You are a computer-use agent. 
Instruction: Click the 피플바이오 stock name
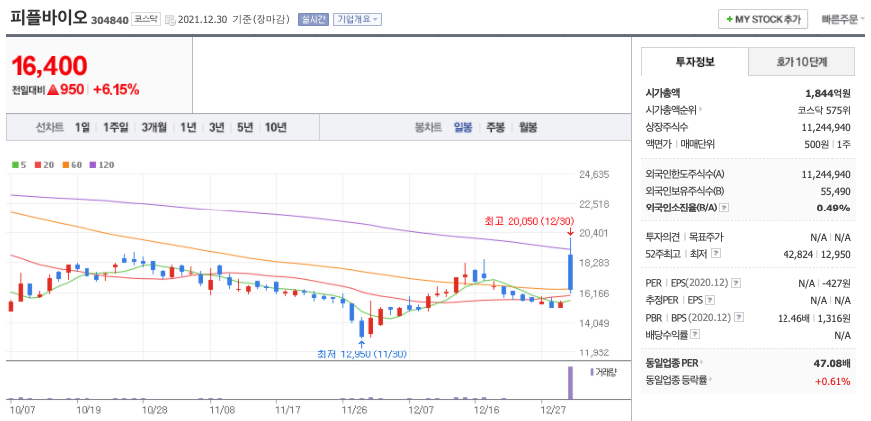49,17
